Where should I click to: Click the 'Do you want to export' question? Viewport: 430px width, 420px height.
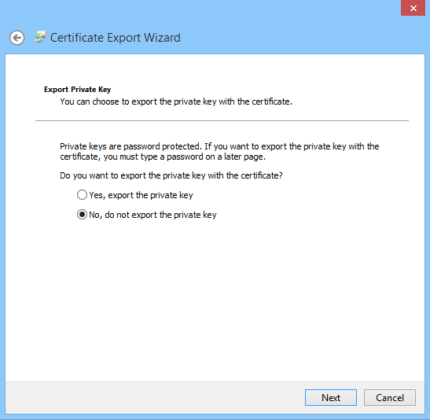pos(171,175)
